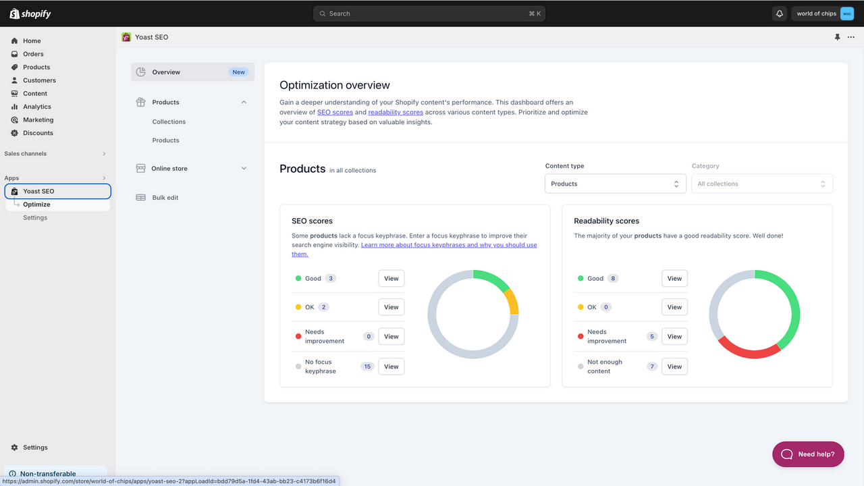Click the Non-transferable info icon
The width and height of the screenshot is (864, 486).
click(x=12, y=474)
